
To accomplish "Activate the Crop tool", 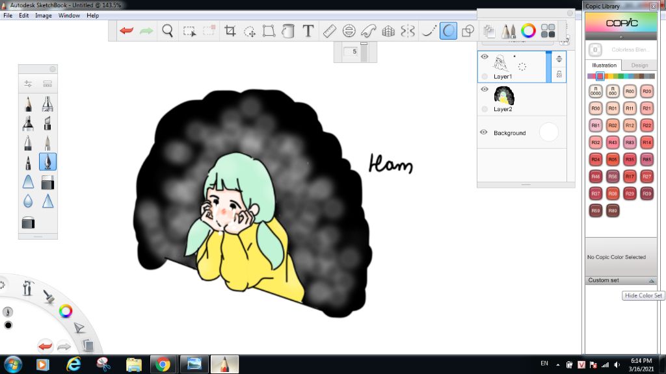I will [x=230, y=31].
